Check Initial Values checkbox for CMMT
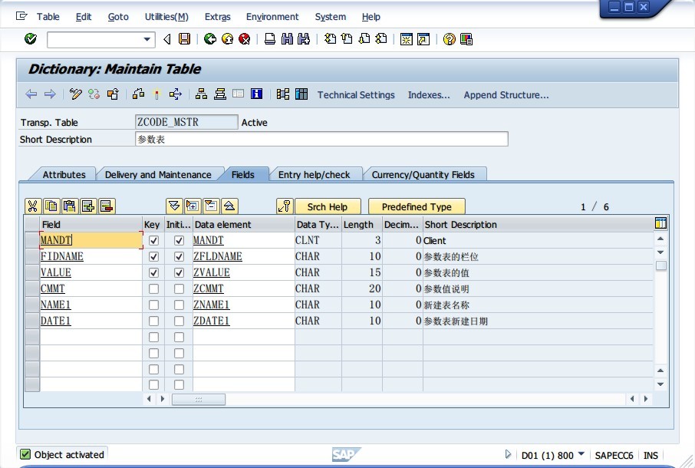The image size is (695, 468). [179, 289]
